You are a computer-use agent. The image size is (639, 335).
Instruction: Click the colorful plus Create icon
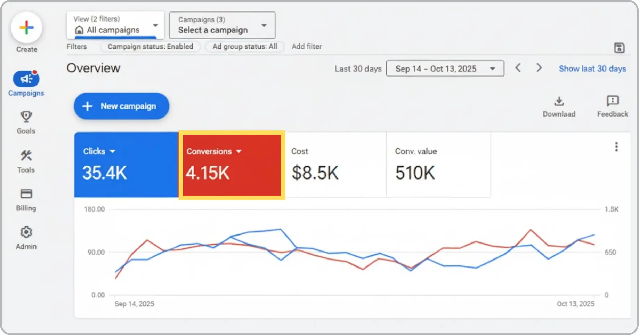pyautogui.click(x=26, y=28)
